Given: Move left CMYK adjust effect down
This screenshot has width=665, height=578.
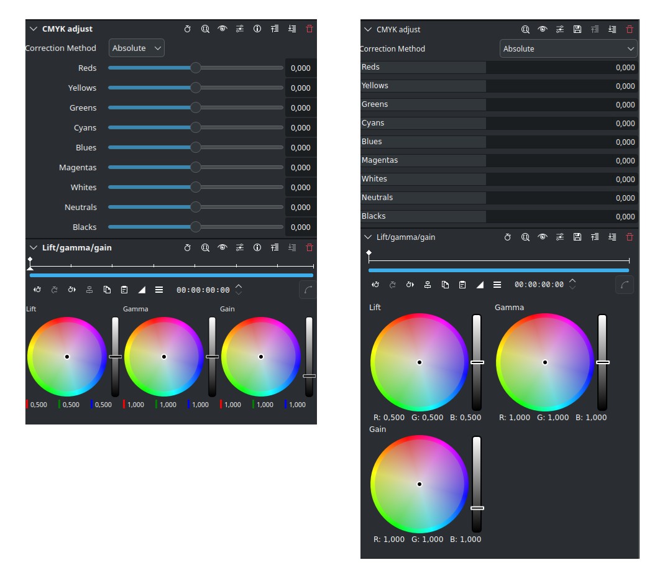Looking at the screenshot, I should pyautogui.click(x=292, y=29).
